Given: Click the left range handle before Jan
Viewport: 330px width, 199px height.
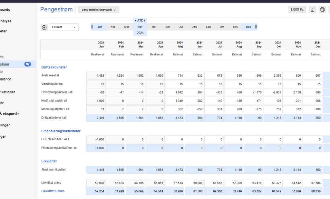Looking at the screenshot, I should click(x=92, y=27).
